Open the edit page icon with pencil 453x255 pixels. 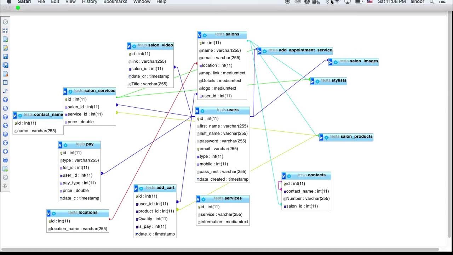(x=5, y=48)
